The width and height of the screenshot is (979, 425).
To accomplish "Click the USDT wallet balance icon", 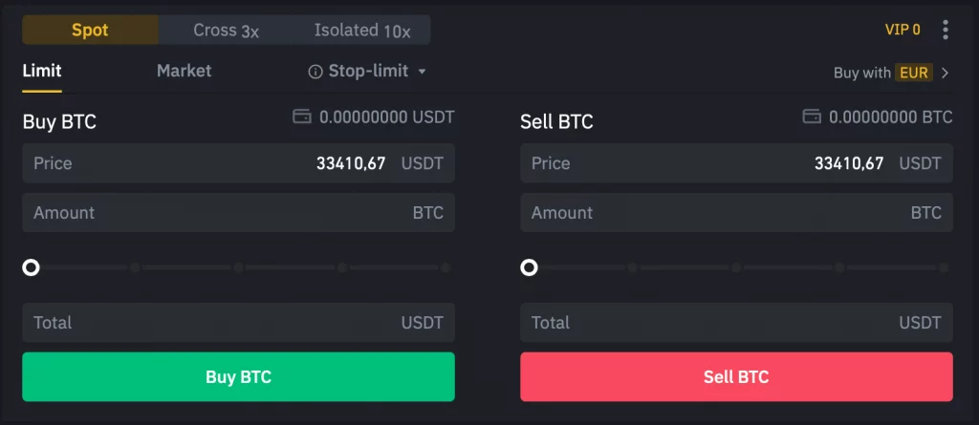I will tap(301, 117).
